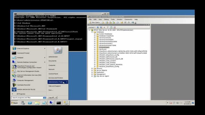This screenshot has width=205, height=115.
Task: Select the SPS2007_WSS_Content database
Action: pos(108,61)
